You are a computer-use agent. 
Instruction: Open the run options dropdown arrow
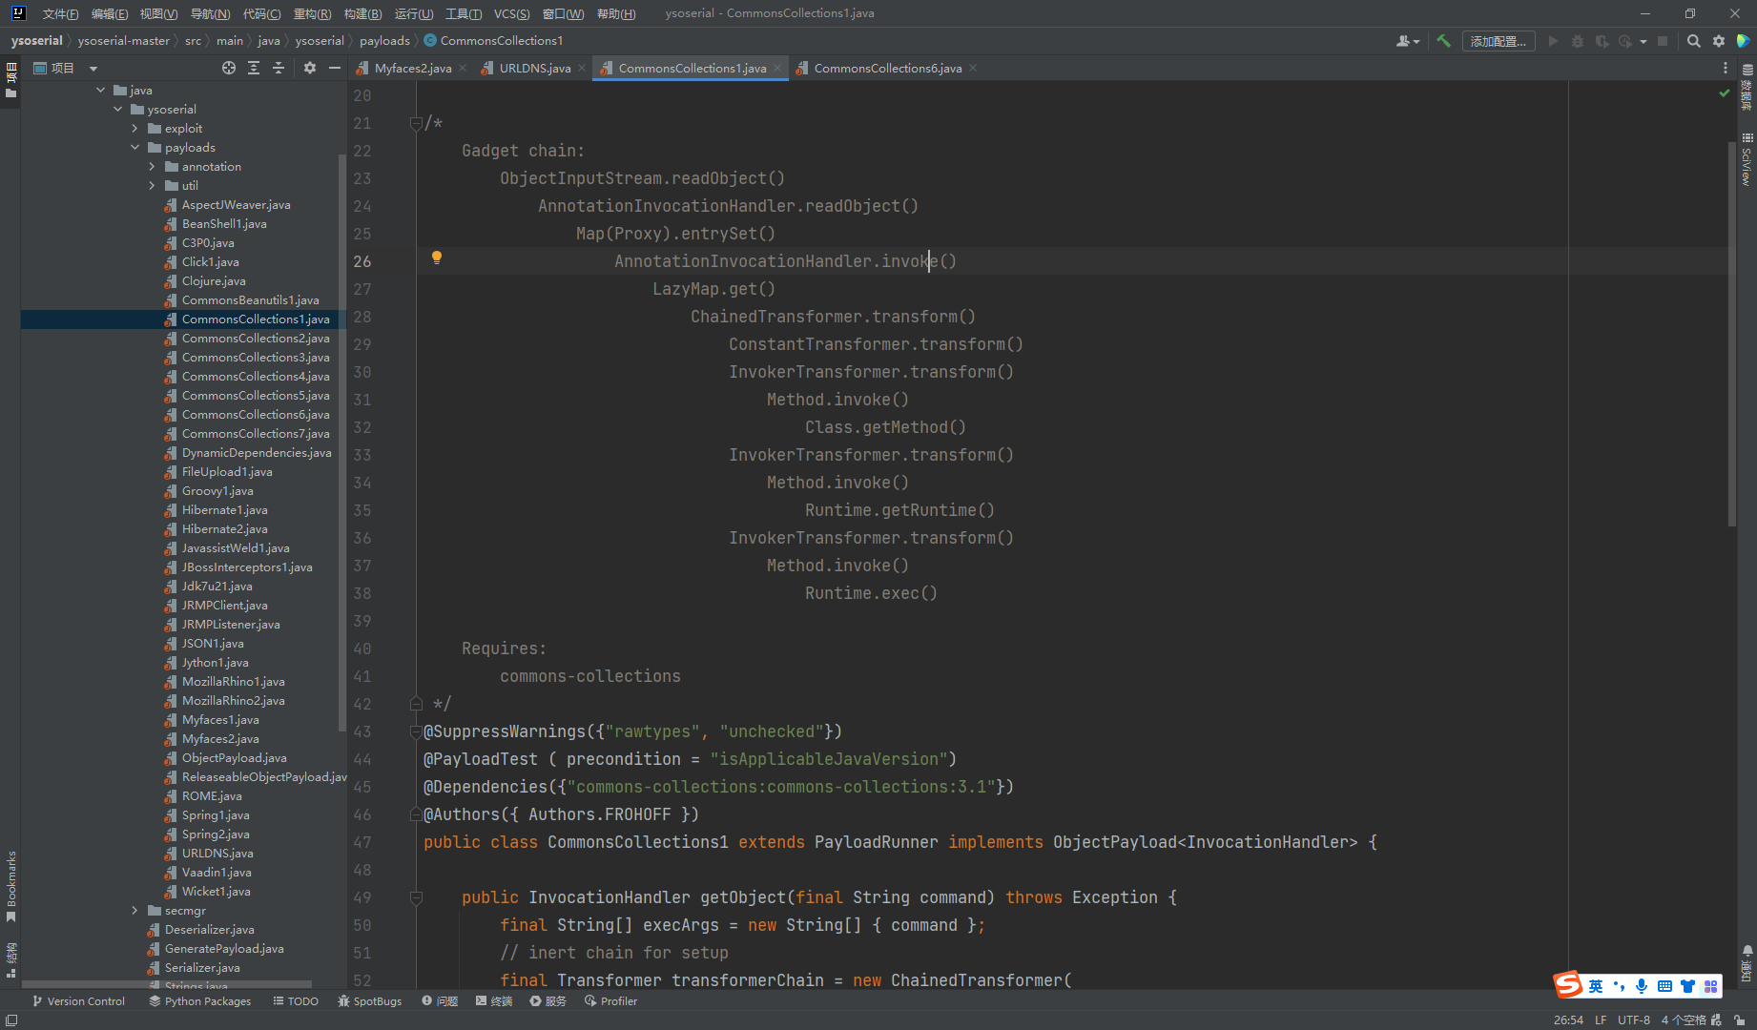click(1643, 42)
